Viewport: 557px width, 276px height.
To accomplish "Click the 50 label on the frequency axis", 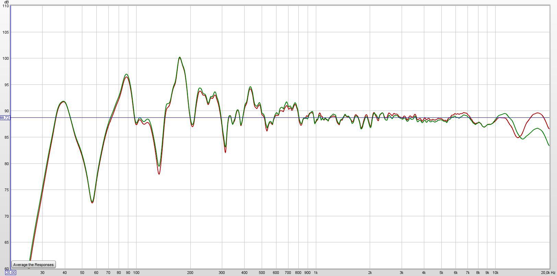I will pyautogui.click(x=82, y=273).
